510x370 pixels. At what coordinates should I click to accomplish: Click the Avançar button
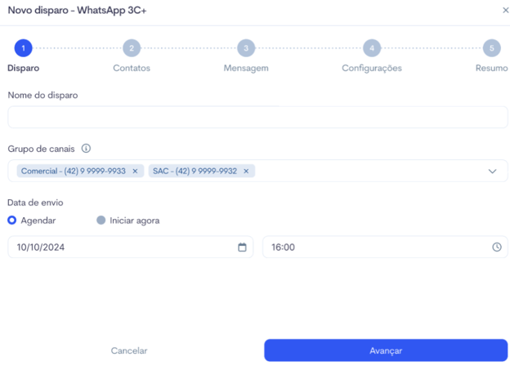tap(386, 350)
